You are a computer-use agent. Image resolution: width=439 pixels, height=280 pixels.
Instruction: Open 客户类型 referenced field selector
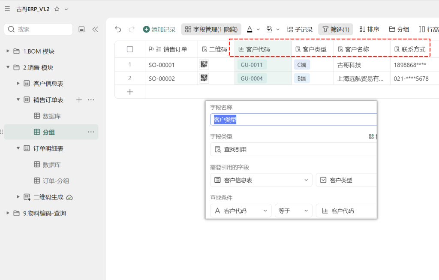346,180
